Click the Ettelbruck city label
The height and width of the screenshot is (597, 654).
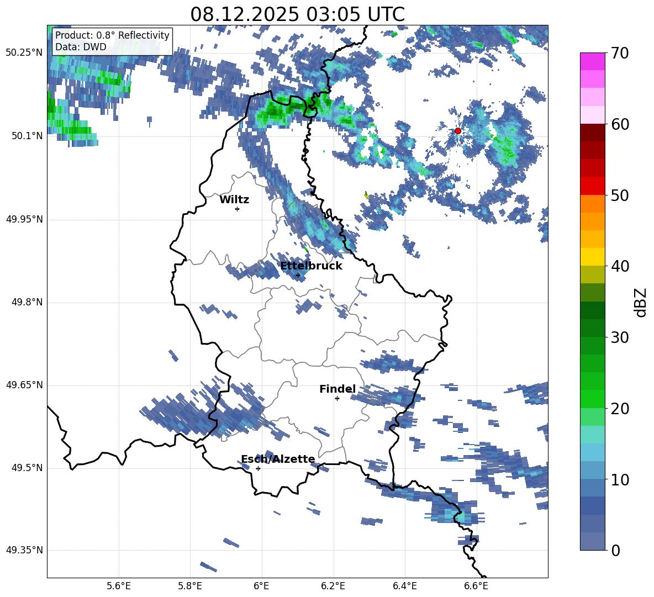click(x=311, y=266)
